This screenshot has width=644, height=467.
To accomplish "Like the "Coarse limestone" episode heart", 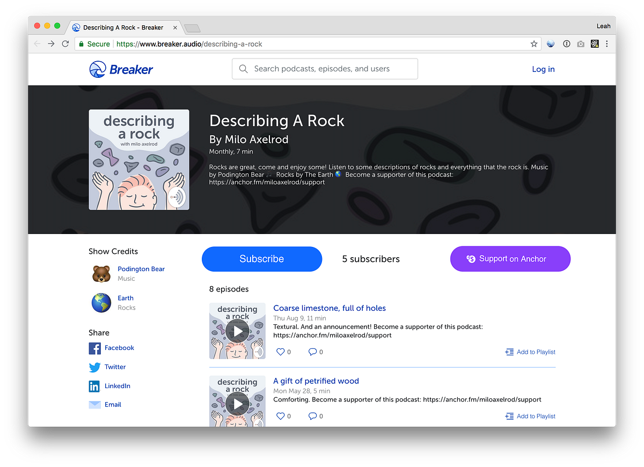I will click(x=280, y=352).
